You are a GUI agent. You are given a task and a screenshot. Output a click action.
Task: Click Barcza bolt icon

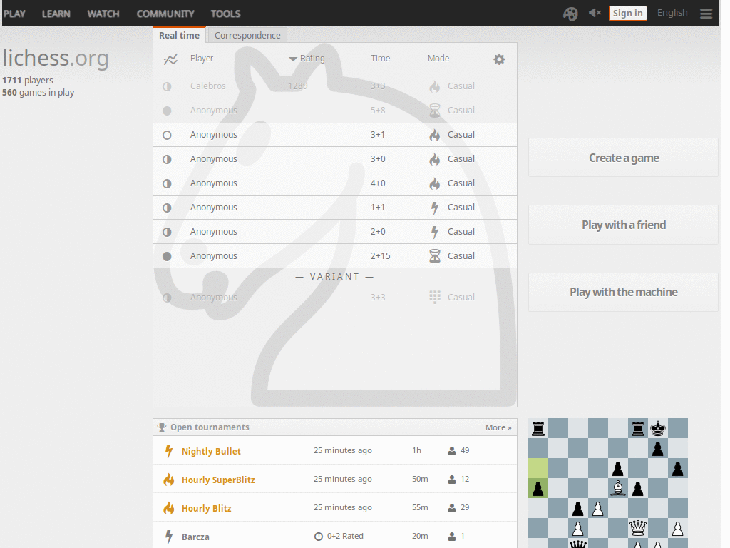(168, 537)
